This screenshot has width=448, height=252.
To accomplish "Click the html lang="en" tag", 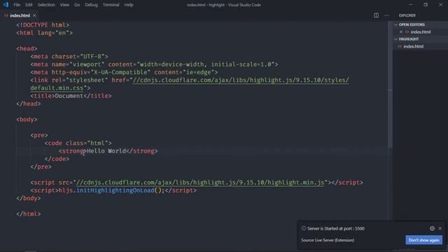I will [44, 33].
